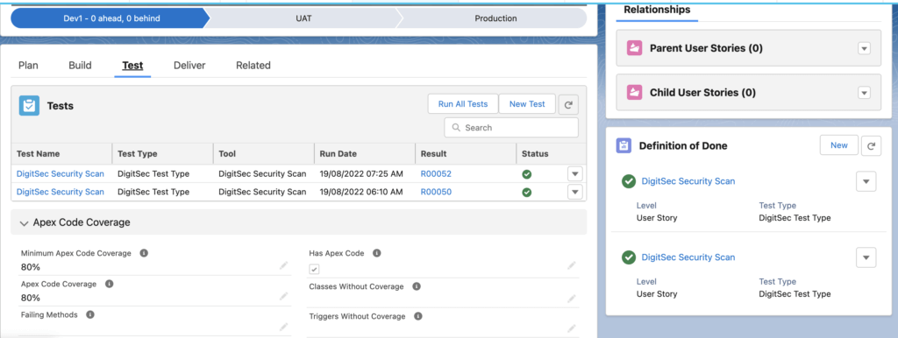Select the Test tab

click(133, 65)
